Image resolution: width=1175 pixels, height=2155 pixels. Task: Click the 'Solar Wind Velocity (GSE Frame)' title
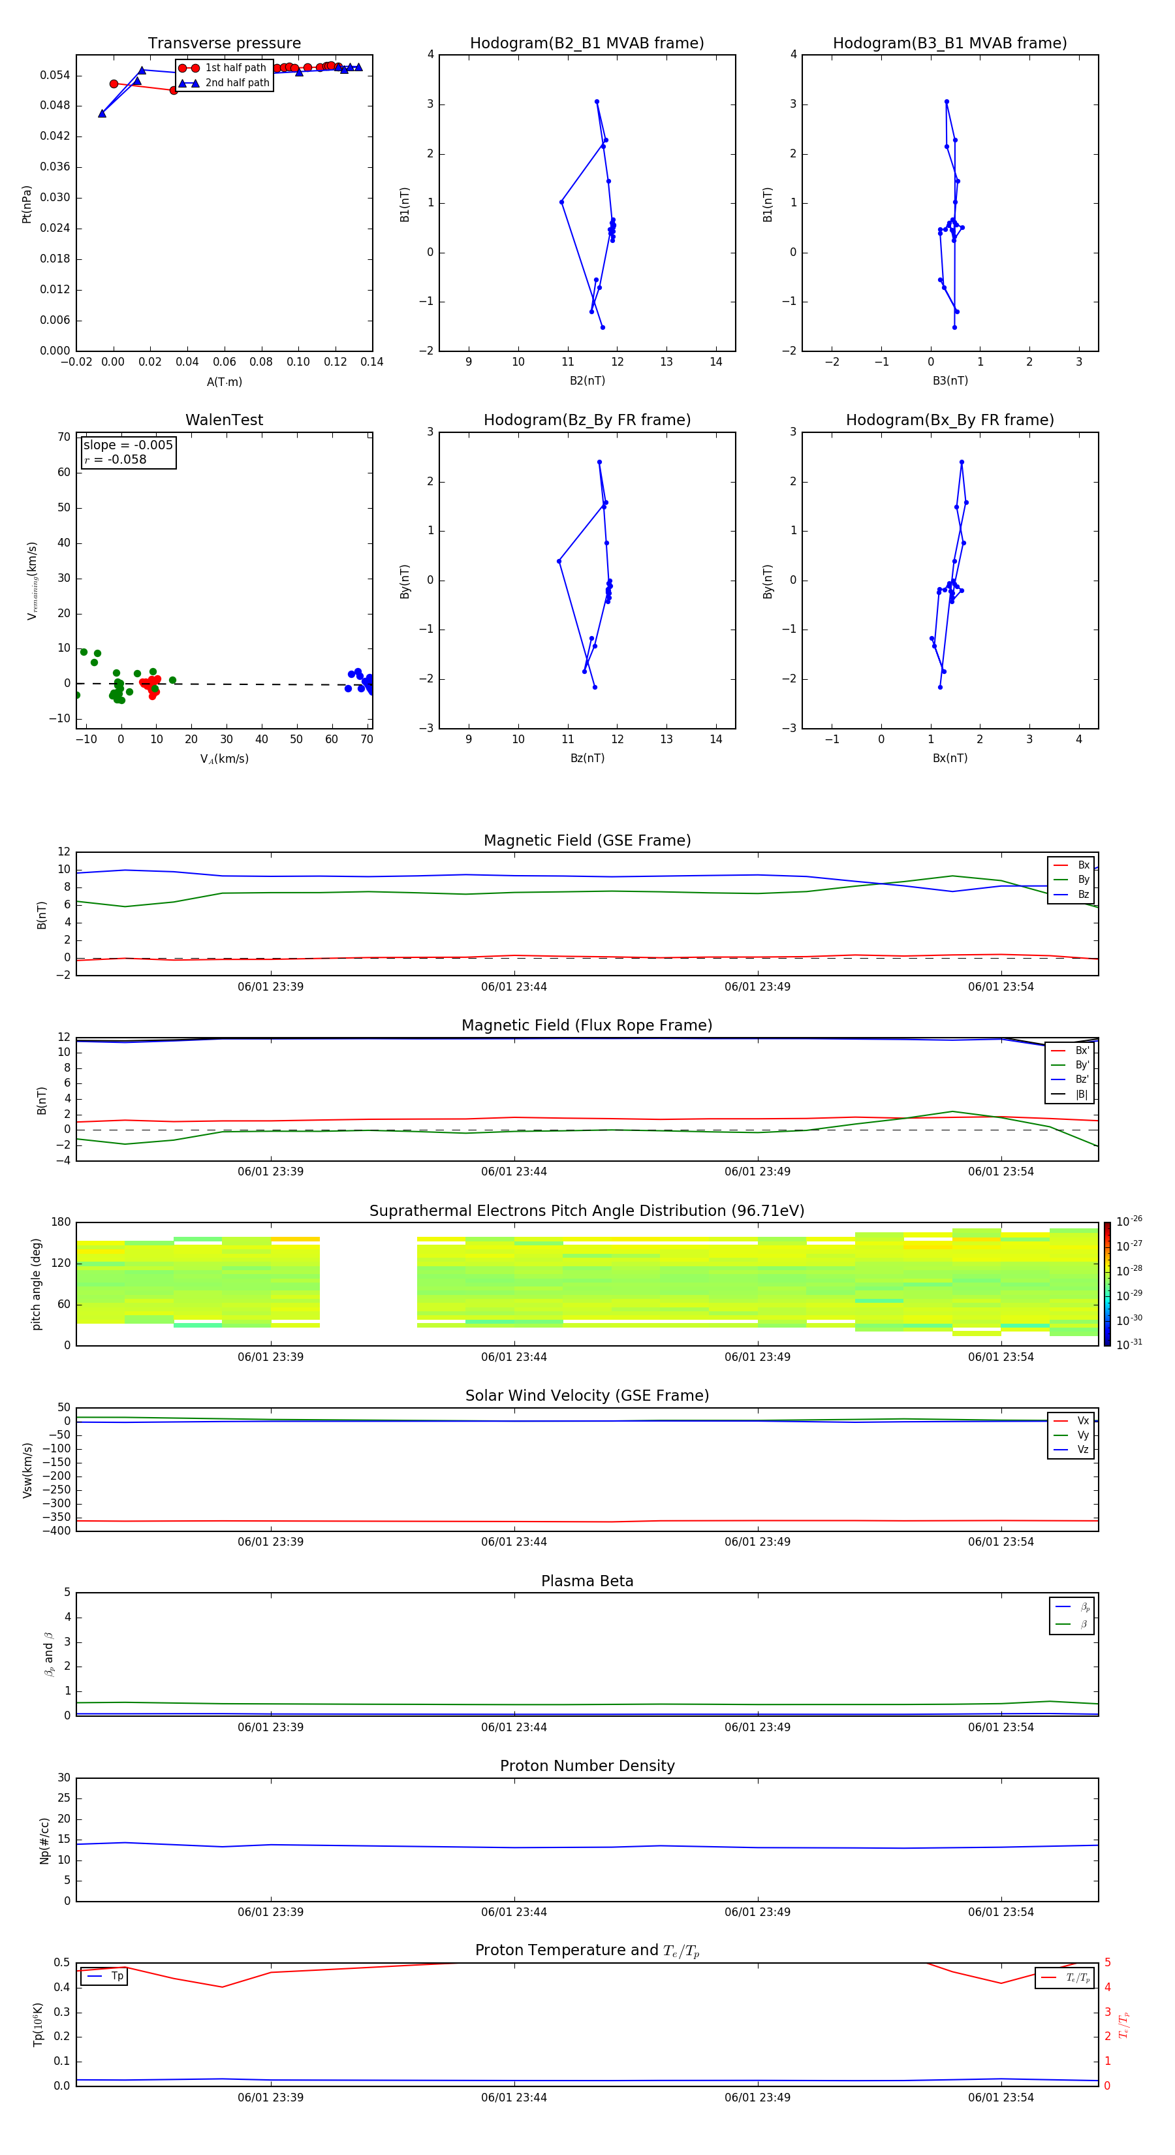click(x=587, y=1396)
